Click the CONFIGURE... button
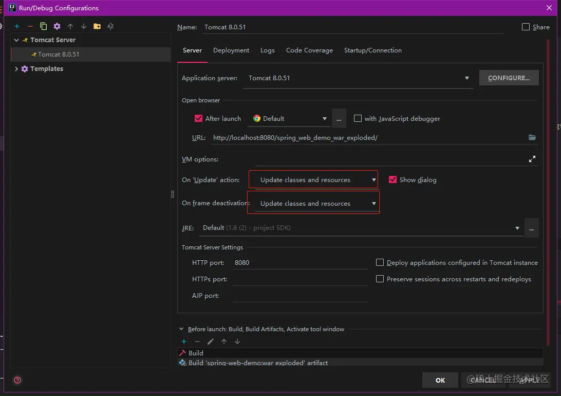The image size is (561, 396). [x=509, y=78]
